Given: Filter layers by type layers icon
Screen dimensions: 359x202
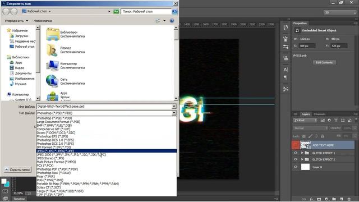Looking at the screenshot, I should pos(336,120).
